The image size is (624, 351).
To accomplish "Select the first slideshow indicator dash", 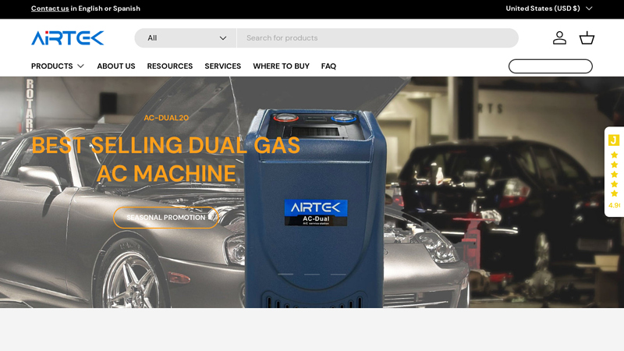I will 285,275.
